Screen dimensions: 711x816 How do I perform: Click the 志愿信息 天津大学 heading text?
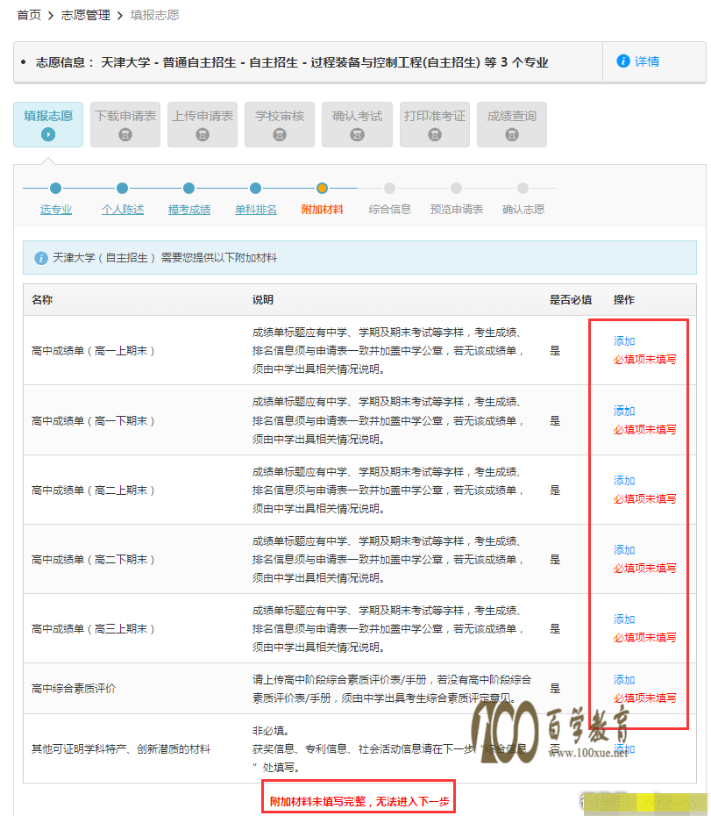pos(292,62)
